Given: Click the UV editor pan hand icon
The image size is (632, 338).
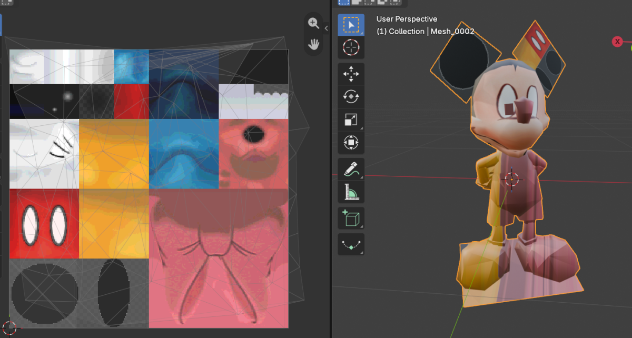Looking at the screenshot, I should pos(314,44).
